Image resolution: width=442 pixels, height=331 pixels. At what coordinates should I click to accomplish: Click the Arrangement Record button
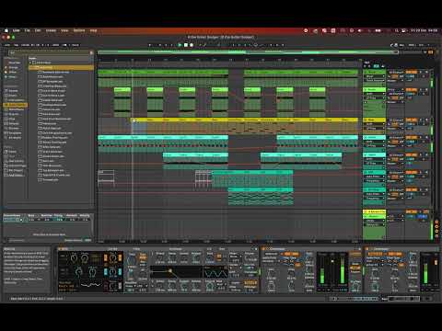click(192, 45)
